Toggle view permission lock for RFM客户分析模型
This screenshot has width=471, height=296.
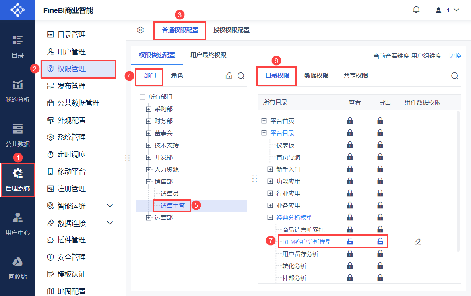[350, 242]
